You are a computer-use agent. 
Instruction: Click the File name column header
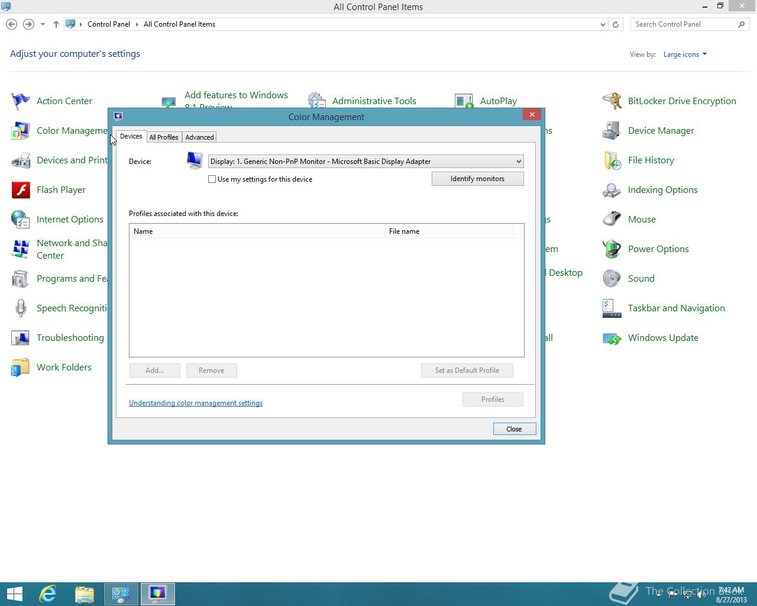tap(449, 231)
